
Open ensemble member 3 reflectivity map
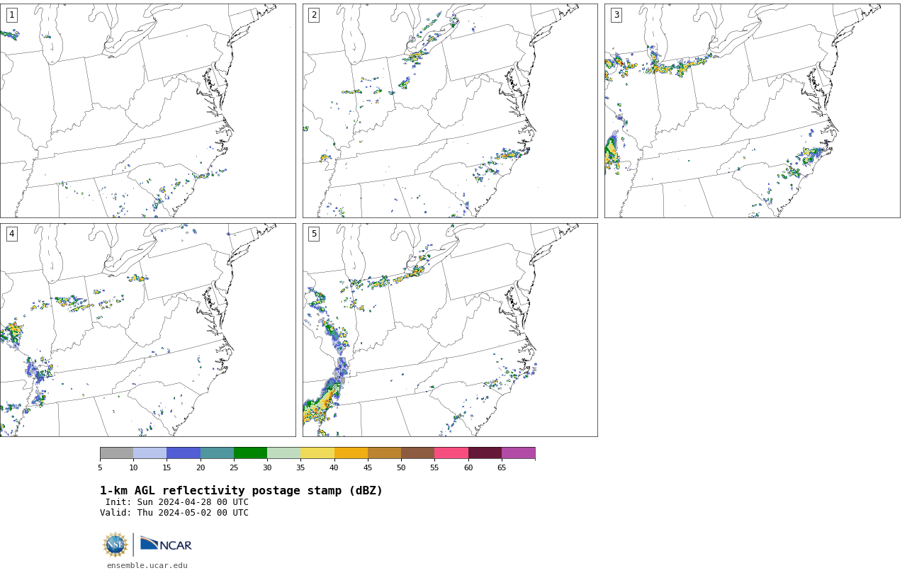pos(752,110)
